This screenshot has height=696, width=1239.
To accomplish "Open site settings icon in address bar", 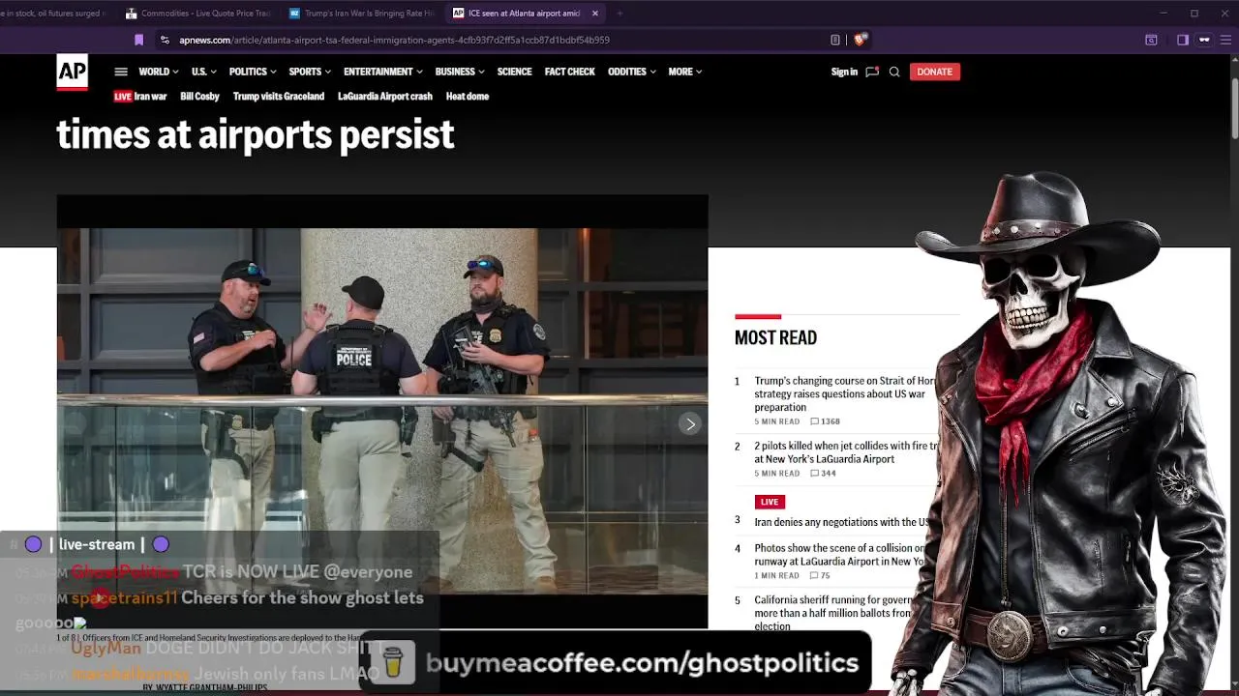I will [x=165, y=40].
